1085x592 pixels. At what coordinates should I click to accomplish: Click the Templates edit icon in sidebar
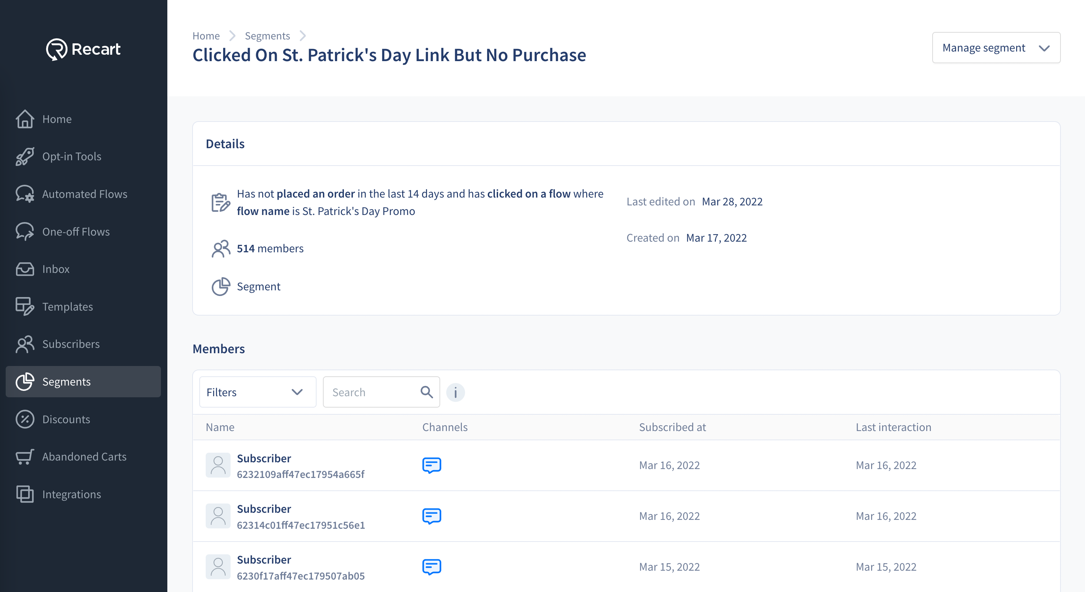[x=25, y=306]
